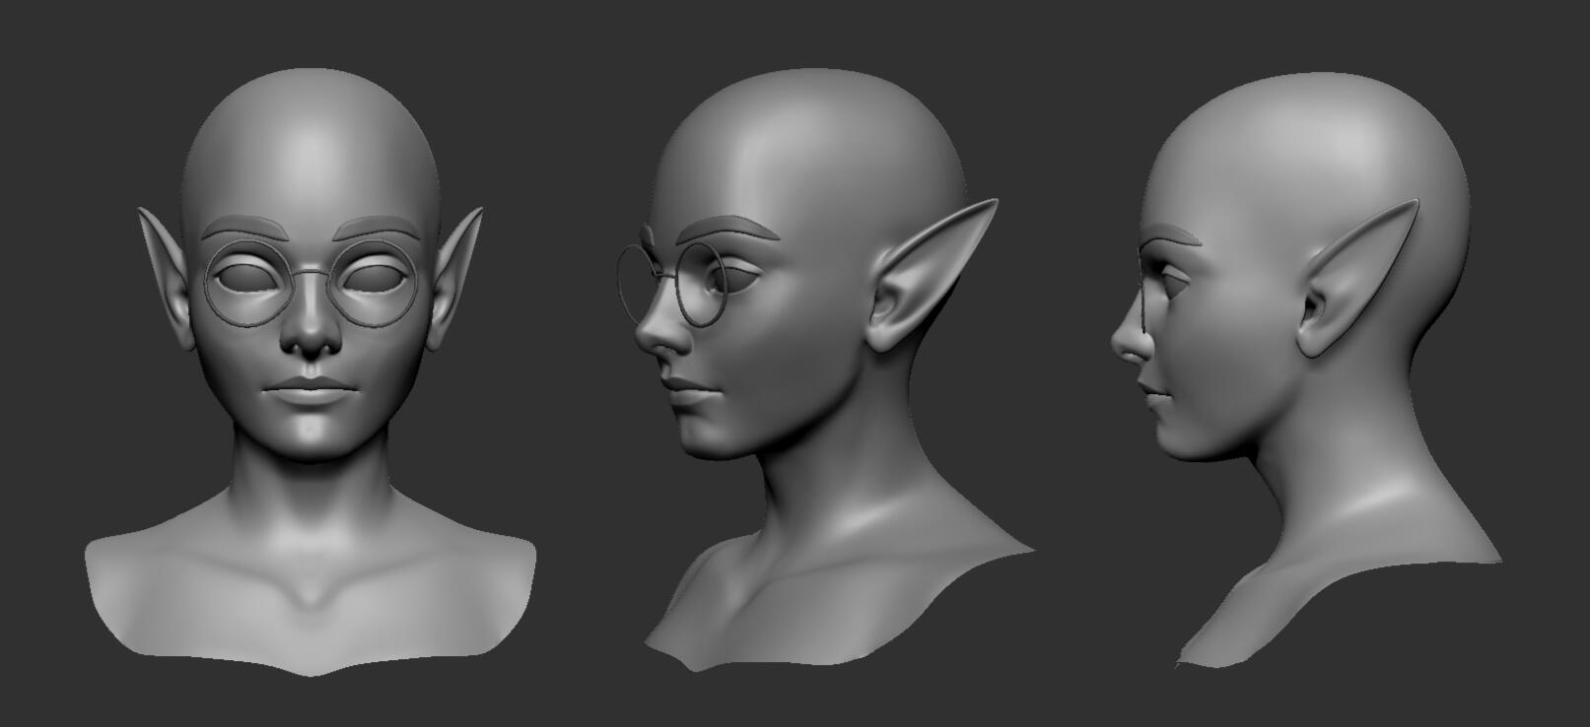Viewport: 1590px width, 727px height.
Task: Select the side profile elf bust
Action: [x=1306, y=369]
